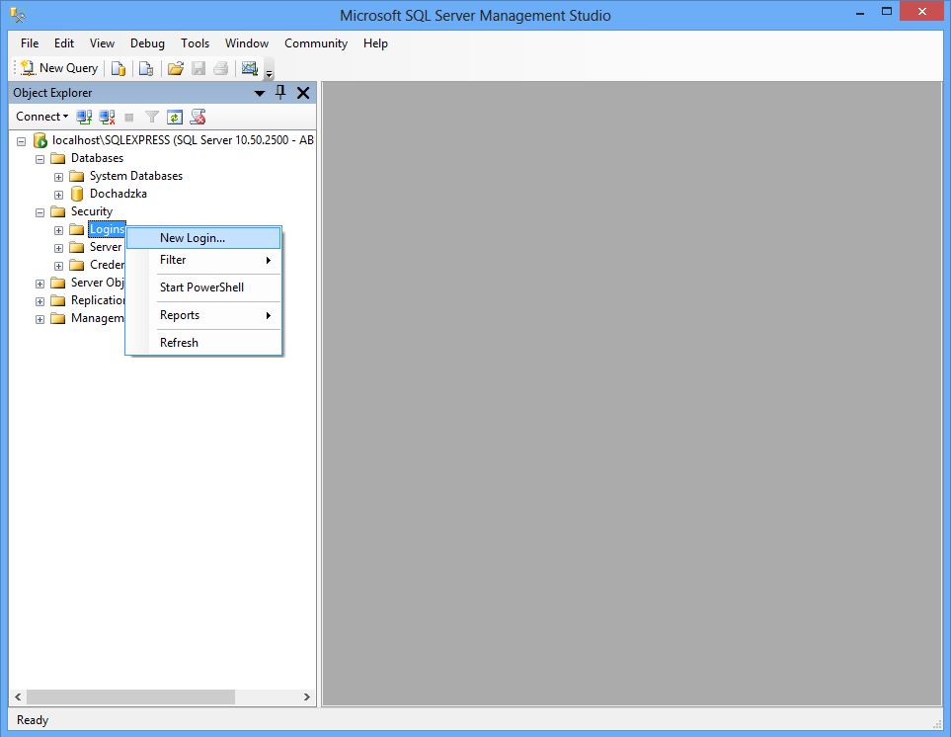Screen dimensions: 951x737
Task: Expand the Replication node
Action: coord(40,301)
